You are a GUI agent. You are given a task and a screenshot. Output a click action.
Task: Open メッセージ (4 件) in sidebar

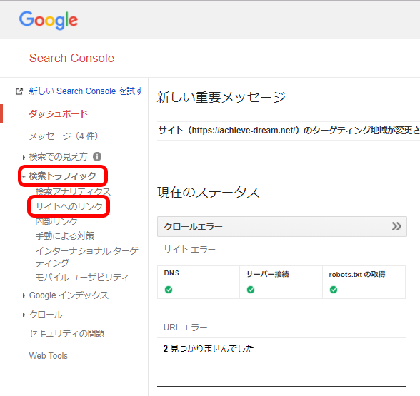coord(63,136)
